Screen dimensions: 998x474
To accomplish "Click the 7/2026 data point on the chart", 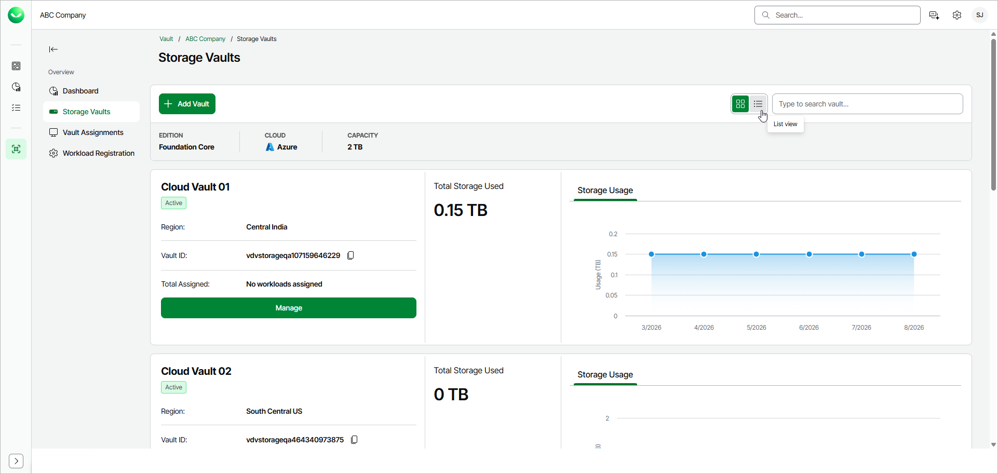I will click(861, 254).
